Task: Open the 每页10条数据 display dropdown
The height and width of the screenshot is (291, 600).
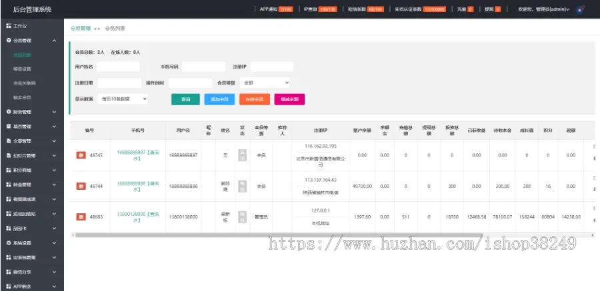Action: [123, 99]
